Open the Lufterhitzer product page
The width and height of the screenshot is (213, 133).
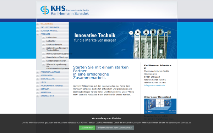[x=51, y=38]
